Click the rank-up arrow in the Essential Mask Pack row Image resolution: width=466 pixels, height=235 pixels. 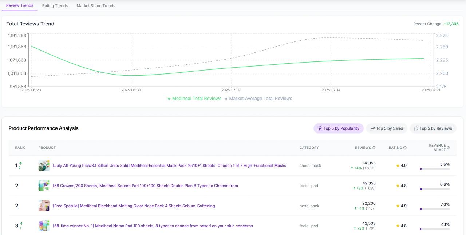[x=21, y=163]
